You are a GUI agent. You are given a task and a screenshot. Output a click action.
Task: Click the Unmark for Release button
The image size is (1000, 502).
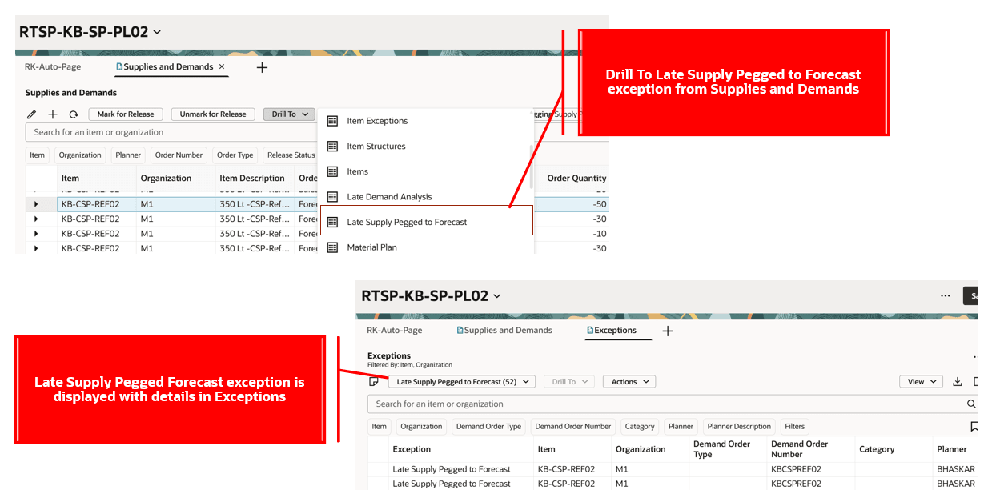click(213, 114)
